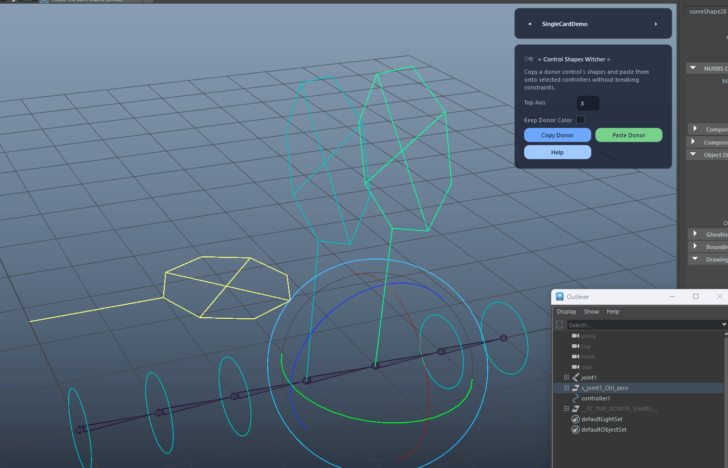This screenshot has width=728, height=468.
Task: Expand the joint1 hierarchy in Outliner
Action: tap(566, 378)
